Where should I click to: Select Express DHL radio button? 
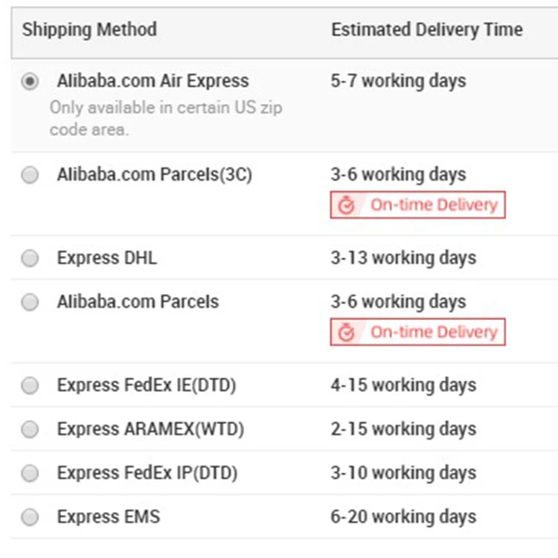(x=30, y=259)
